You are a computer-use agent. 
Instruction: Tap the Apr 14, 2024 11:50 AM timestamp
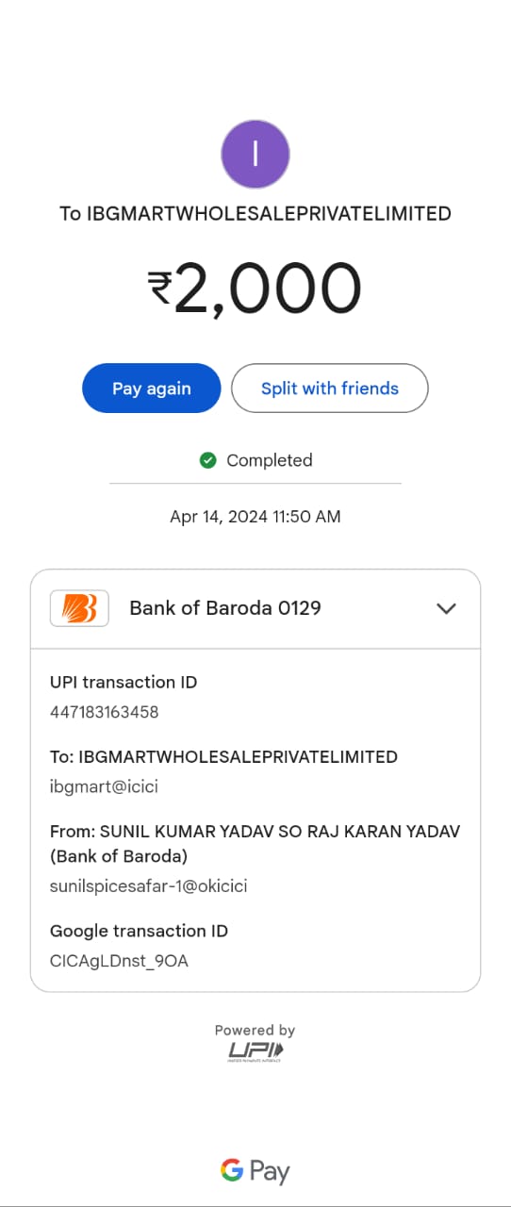pos(255,517)
